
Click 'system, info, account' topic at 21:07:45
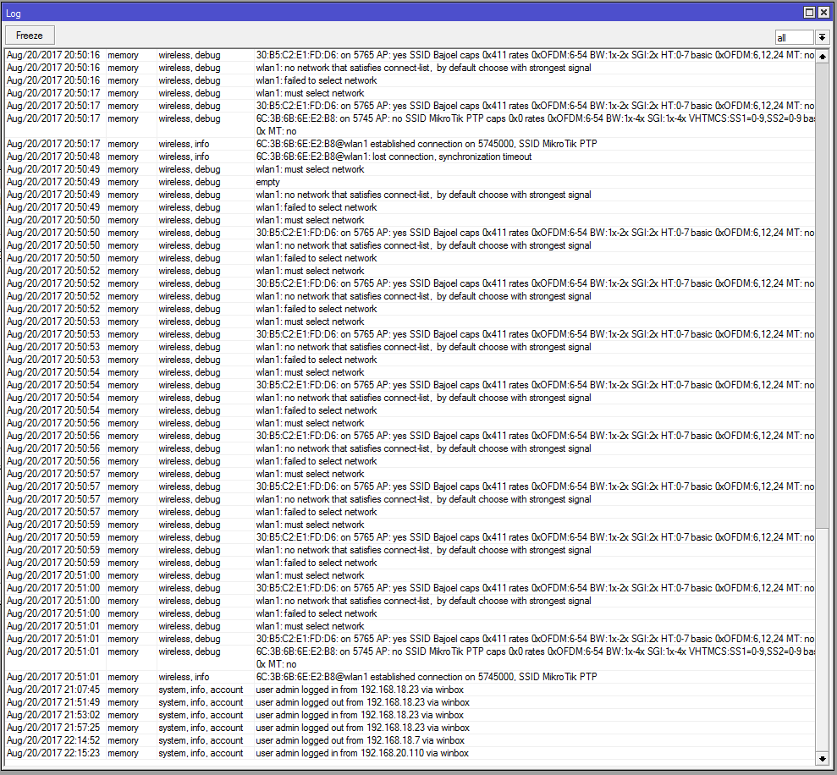coord(201,690)
